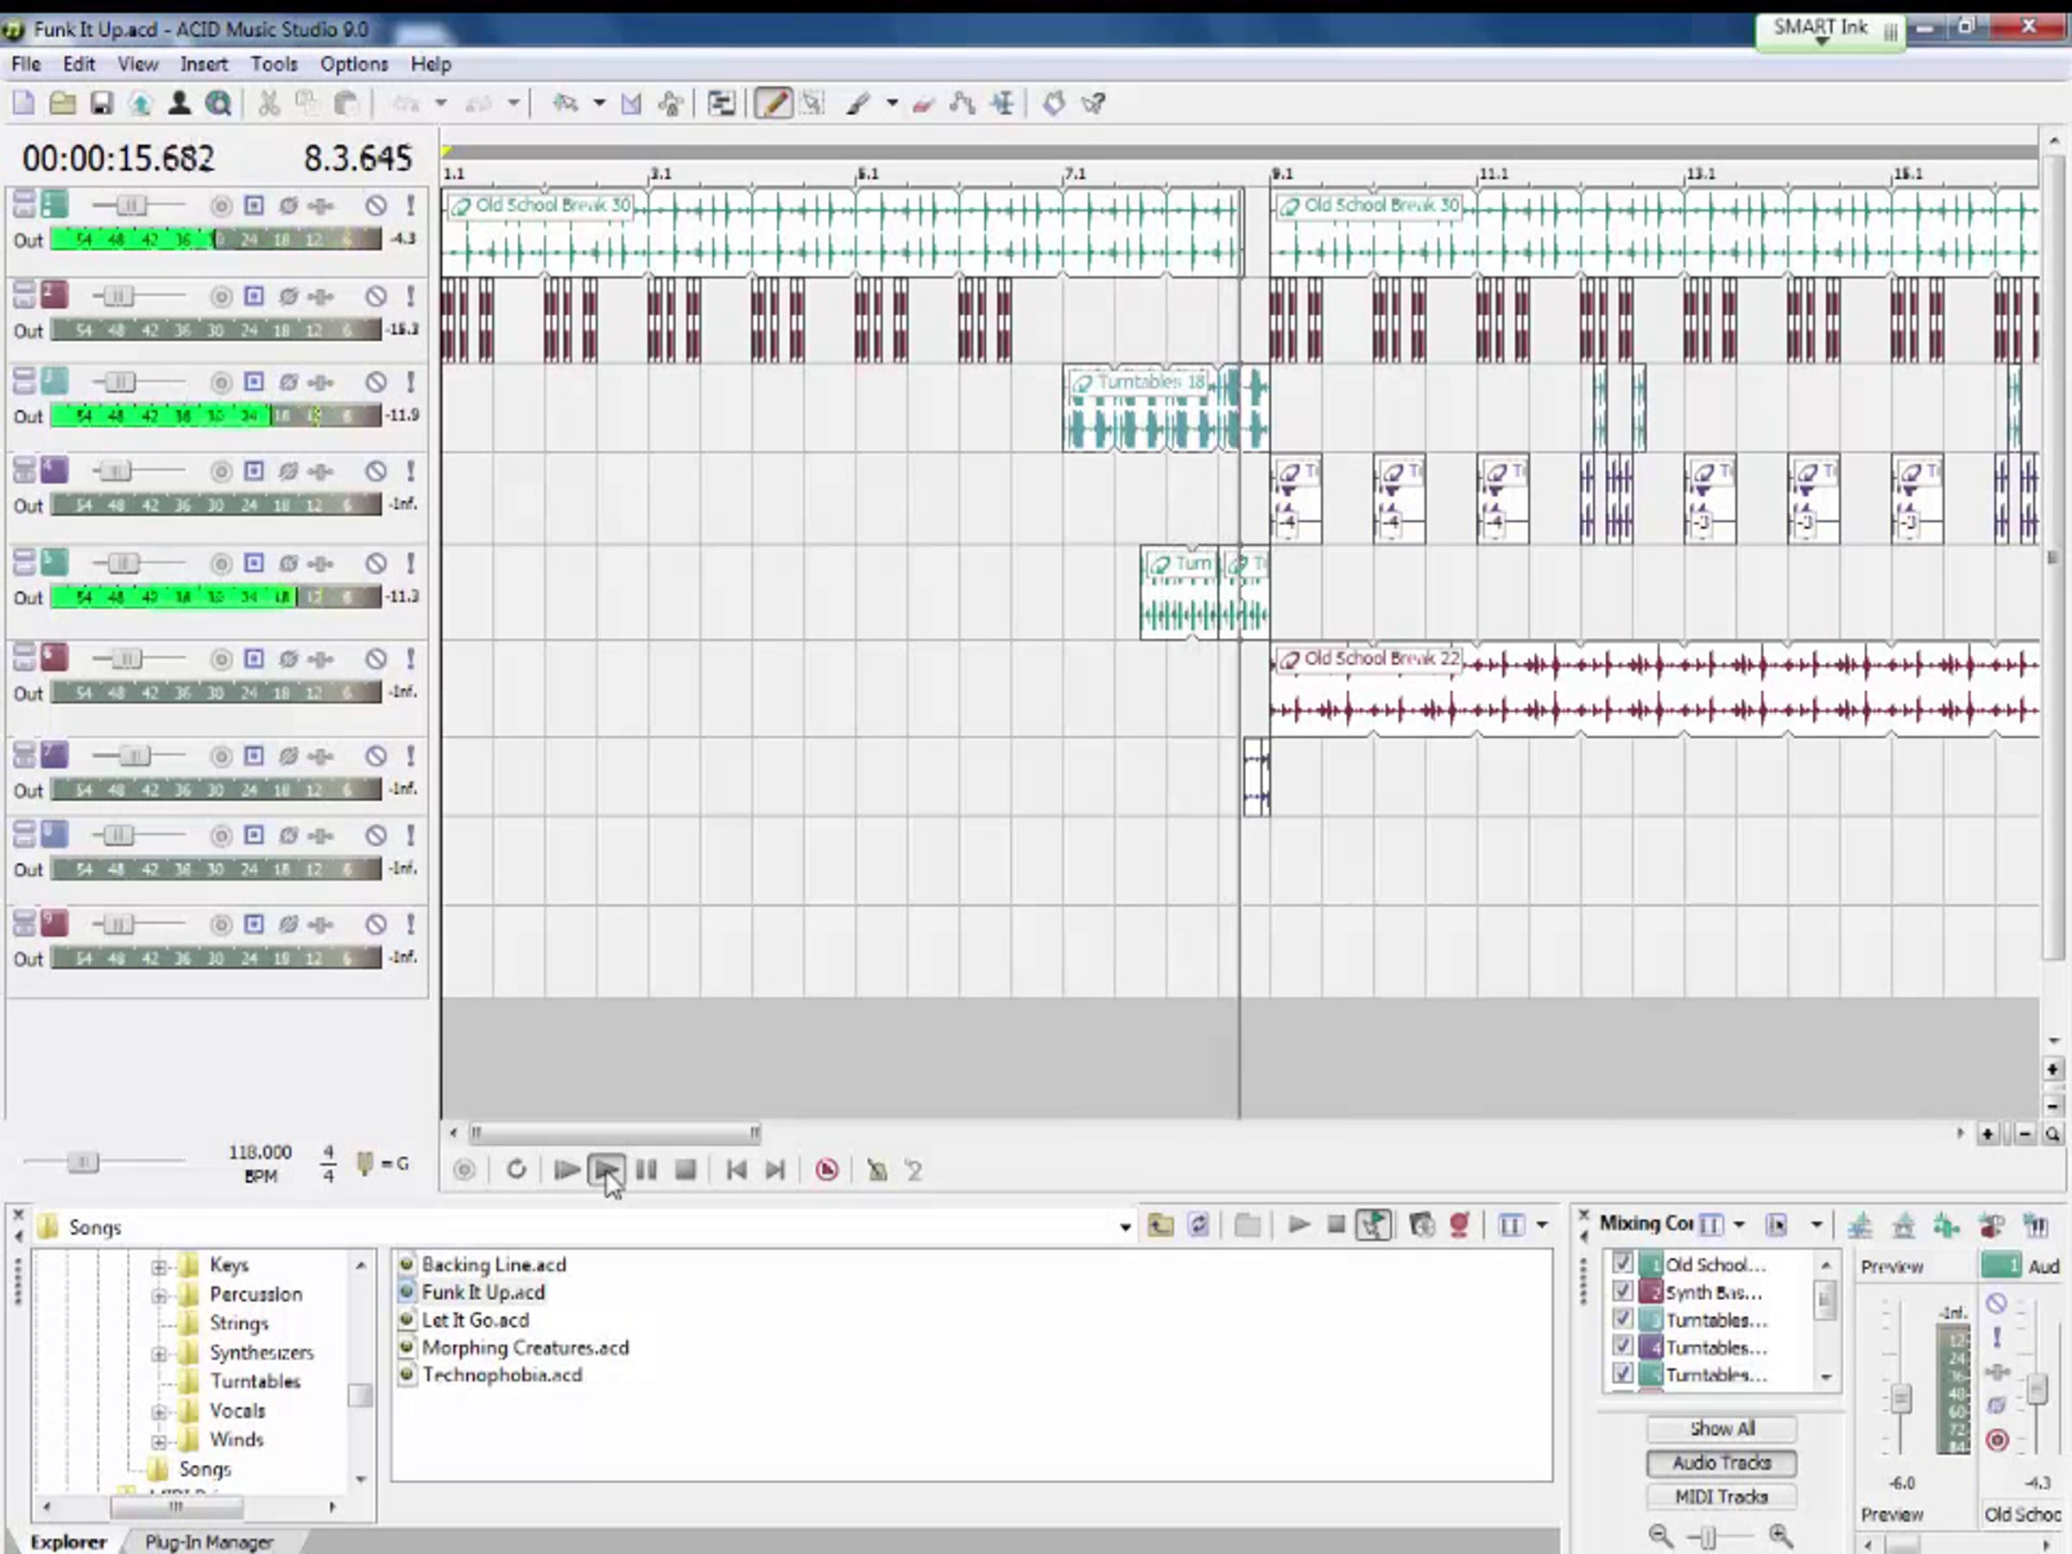
Task: Open a project with the folder icon
Action: click(63, 103)
